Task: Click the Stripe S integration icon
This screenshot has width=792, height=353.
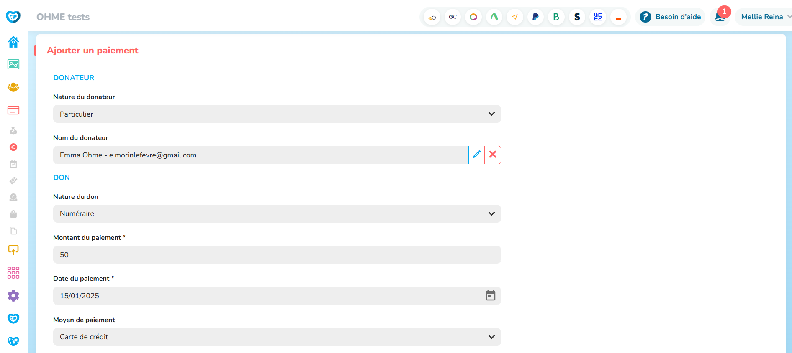Action: point(577,17)
